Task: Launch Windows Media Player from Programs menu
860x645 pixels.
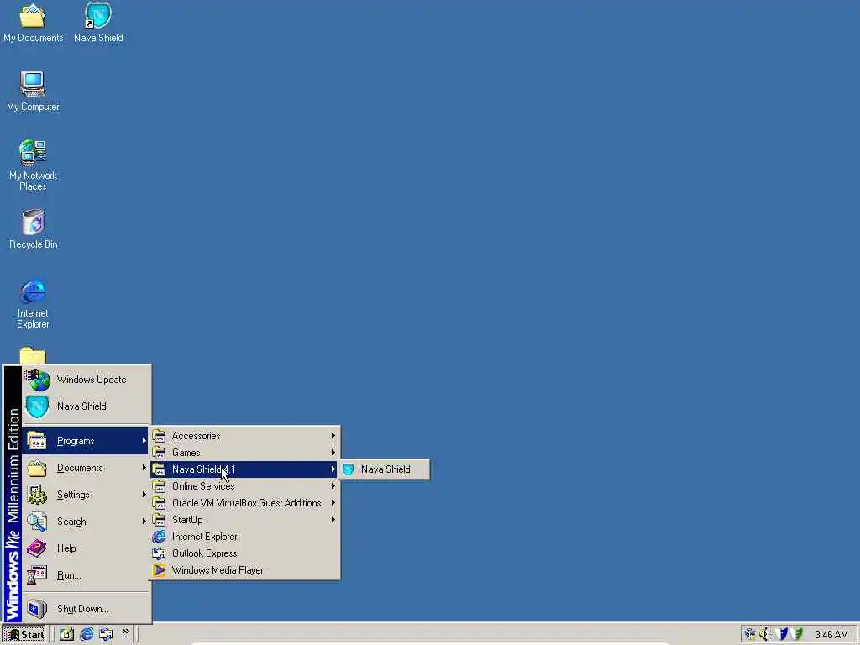Action: point(244,570)
